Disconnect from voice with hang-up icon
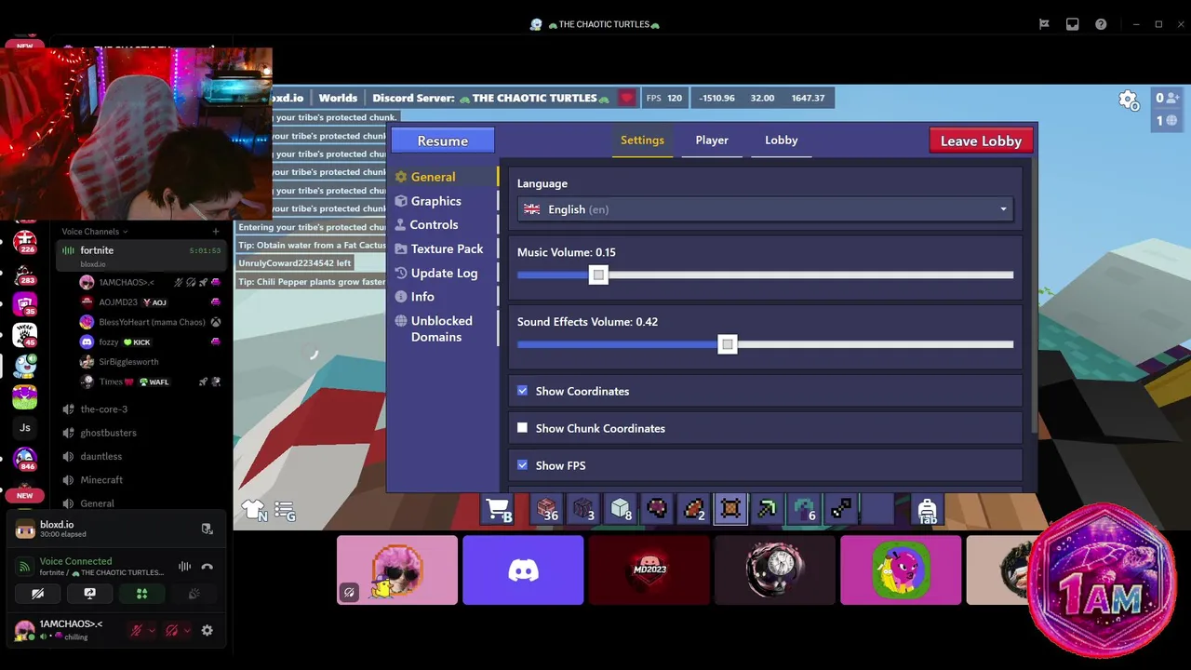1191x670 pixels. pyautogui.click(x=207, y=566)
